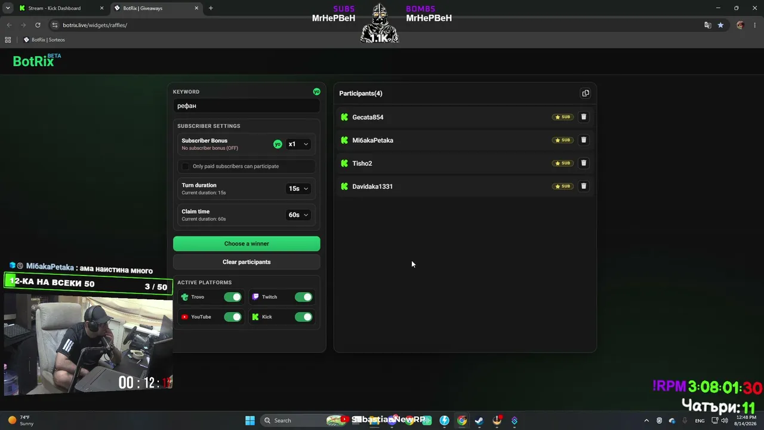Click the Choose a winner button
The width and height of the screenshot is (764, 430).
tap(247, 244)
